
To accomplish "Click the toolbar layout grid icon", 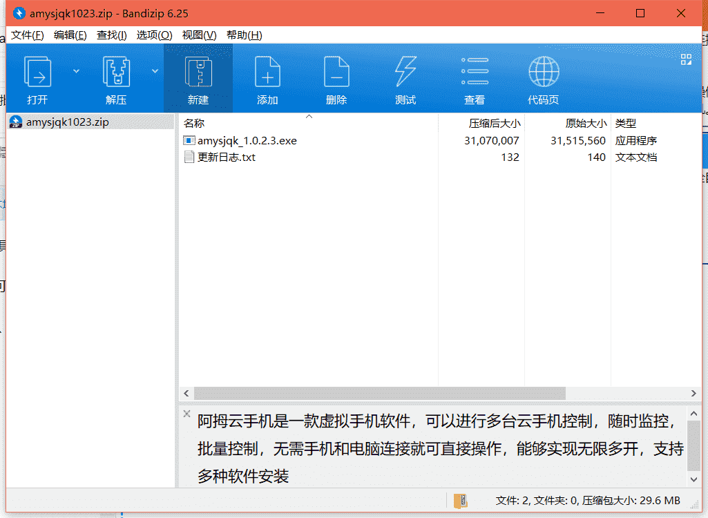I will pyautogui.click(x=686, y=59).
